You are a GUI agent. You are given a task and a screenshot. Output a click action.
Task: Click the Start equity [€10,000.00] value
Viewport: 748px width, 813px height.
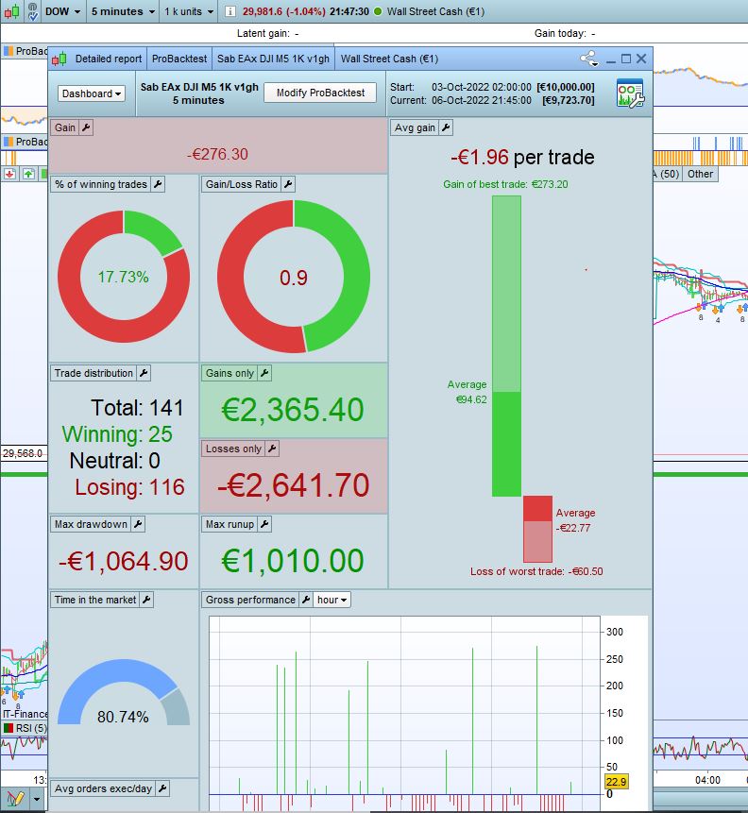point(566,87)
